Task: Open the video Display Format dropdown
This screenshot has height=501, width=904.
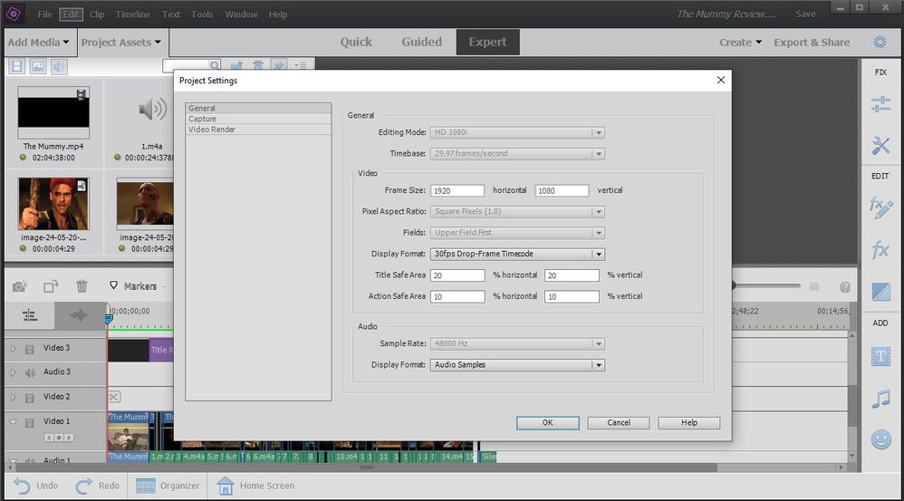Action: pyautogui.click(x=517, y=254)
